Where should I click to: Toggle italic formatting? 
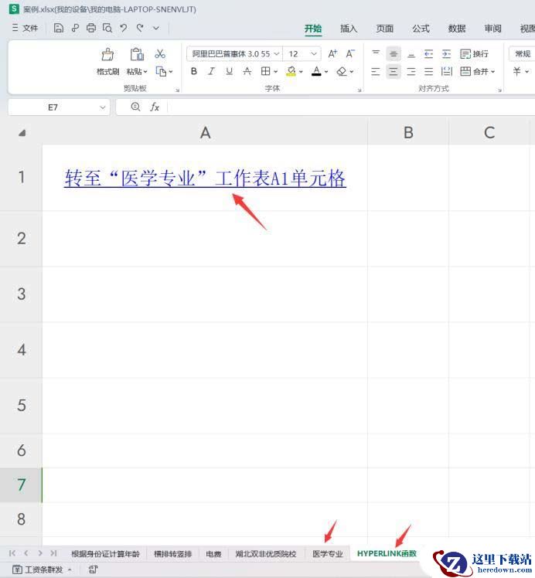[x=211, y=71]
